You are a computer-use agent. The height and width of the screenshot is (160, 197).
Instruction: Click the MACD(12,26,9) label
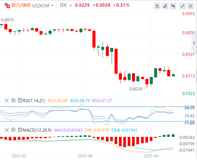pyautogui.click(x=37, y=130)
